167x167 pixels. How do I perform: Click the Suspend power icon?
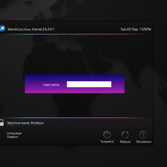107,134
